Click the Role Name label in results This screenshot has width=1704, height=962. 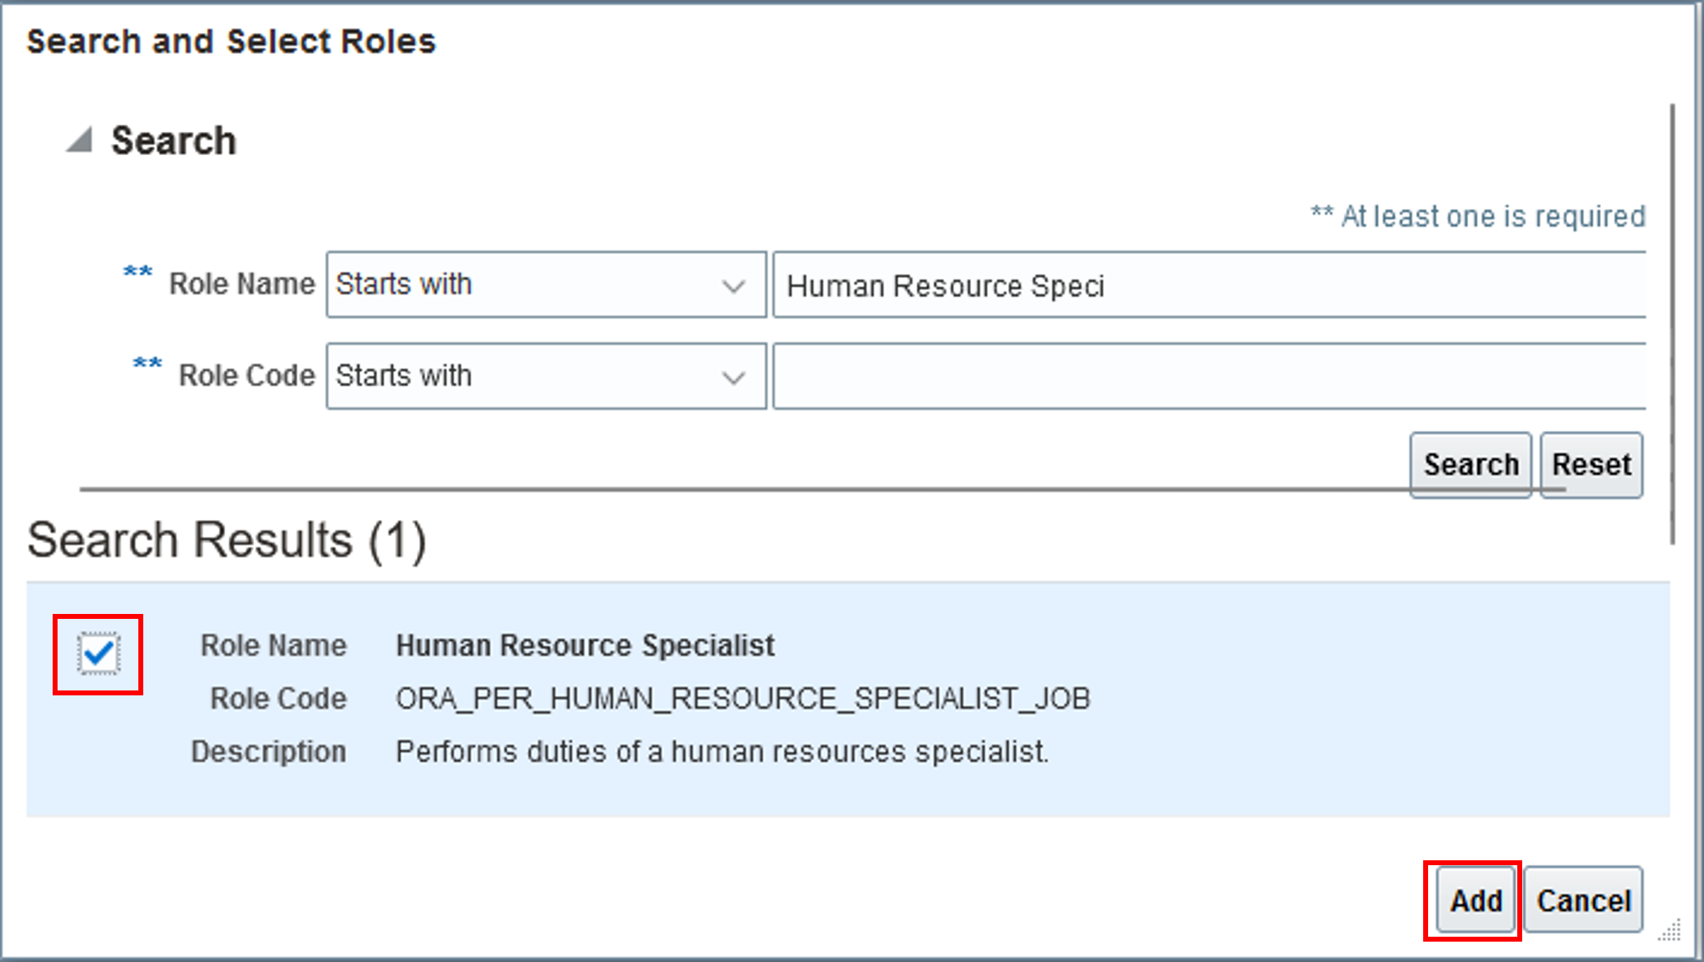click(x=274, y=645)
